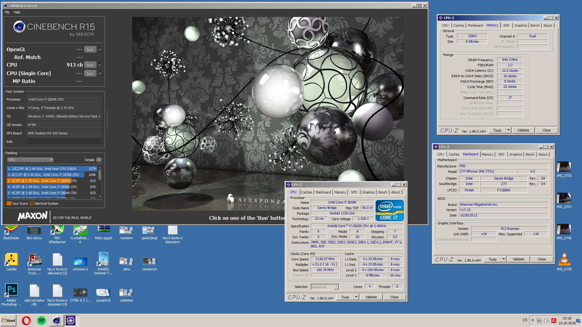
Task: Launch American Truck Simulator shortcut
Action: [34, 263]
